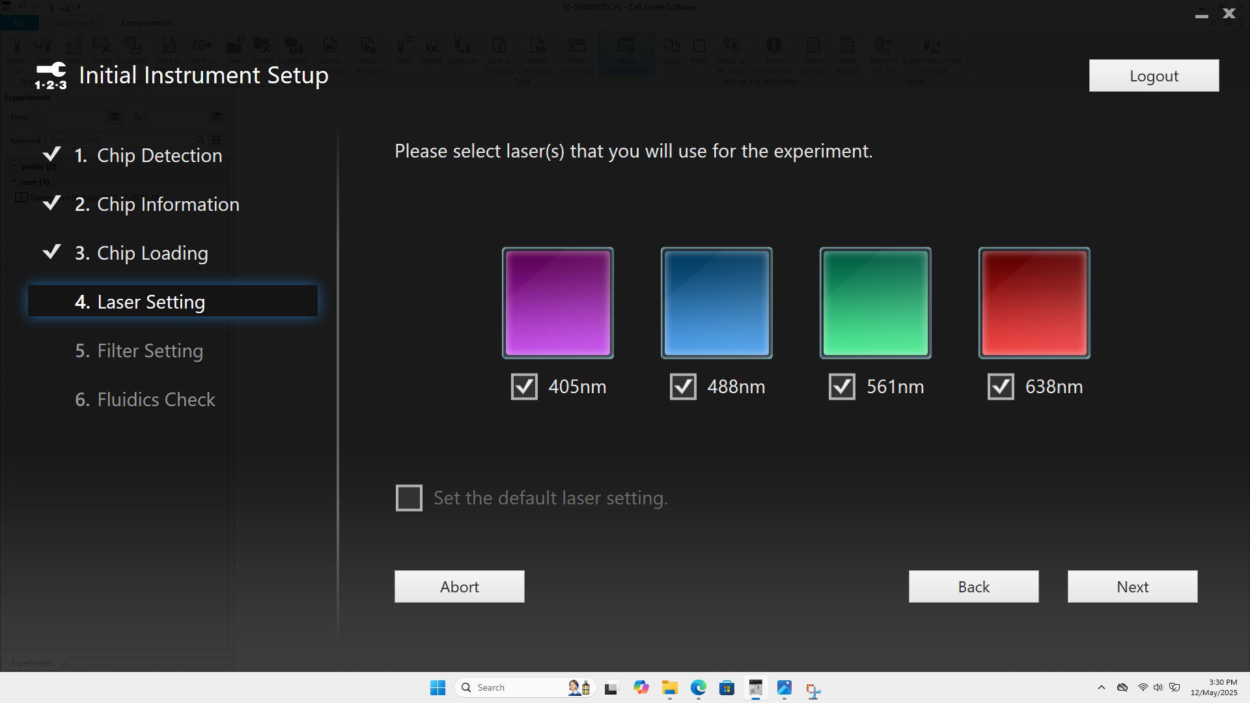Click the purple 405nm laser tile
Image resolution: width=1250 pixels, height=703 pixels.
pos(557,303)
